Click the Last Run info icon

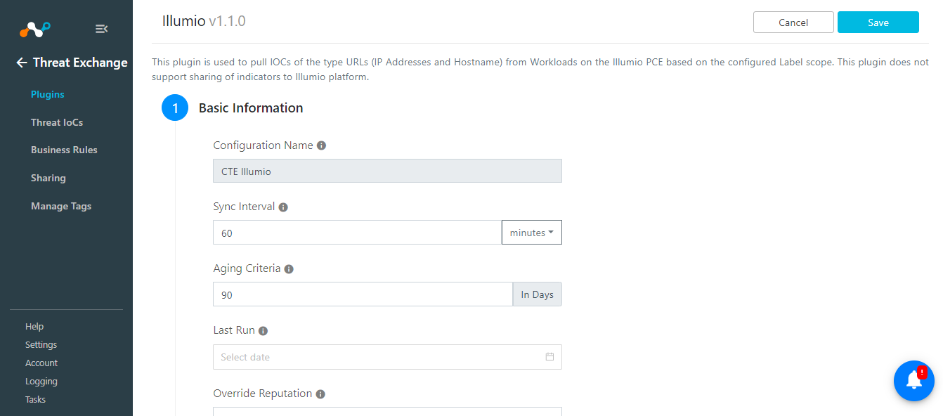pos(263,331)
